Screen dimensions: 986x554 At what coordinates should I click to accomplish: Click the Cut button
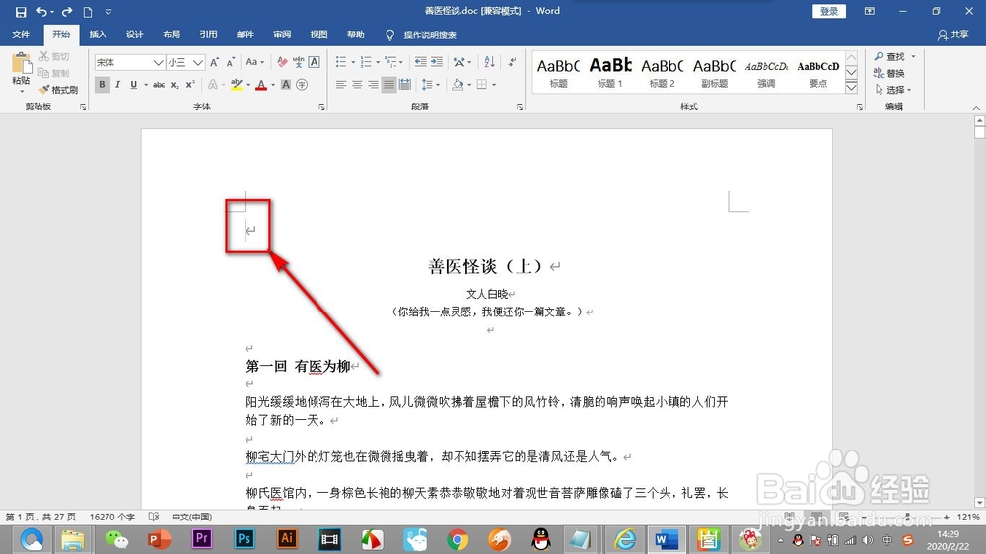click(x=54, y=56)
